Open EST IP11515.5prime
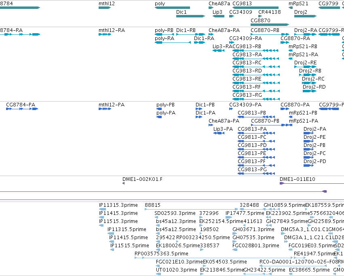Viewport: 344px width, 276px height. (x=130, y=246)
